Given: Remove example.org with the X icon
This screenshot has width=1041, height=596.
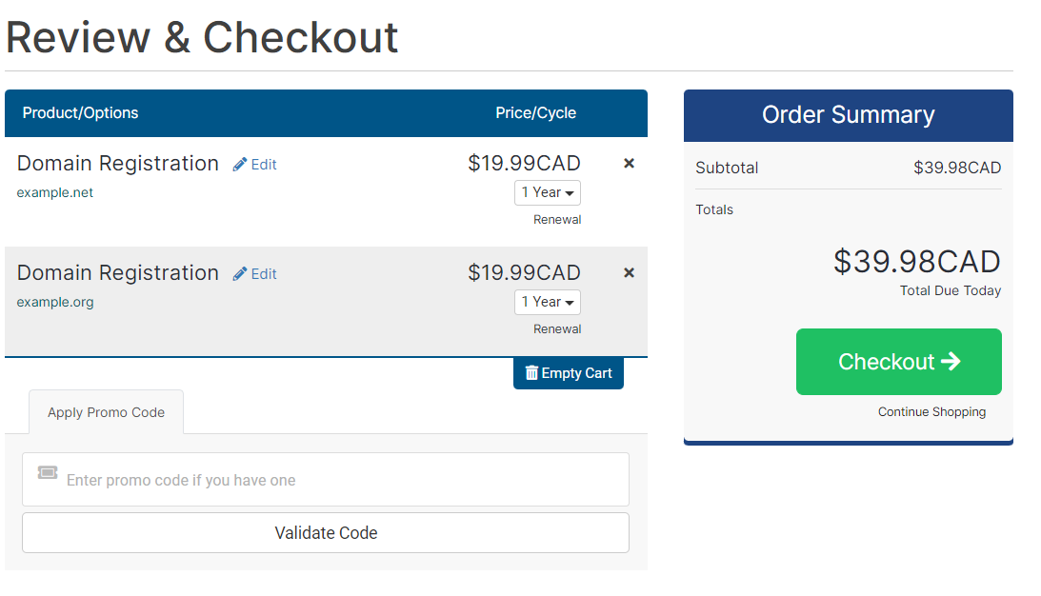Looking at the screenshot, I should [629, 273].
